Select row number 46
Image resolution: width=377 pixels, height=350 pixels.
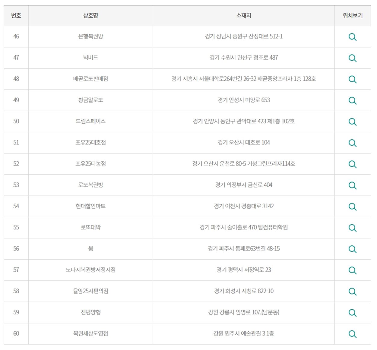tap(16, 36)
